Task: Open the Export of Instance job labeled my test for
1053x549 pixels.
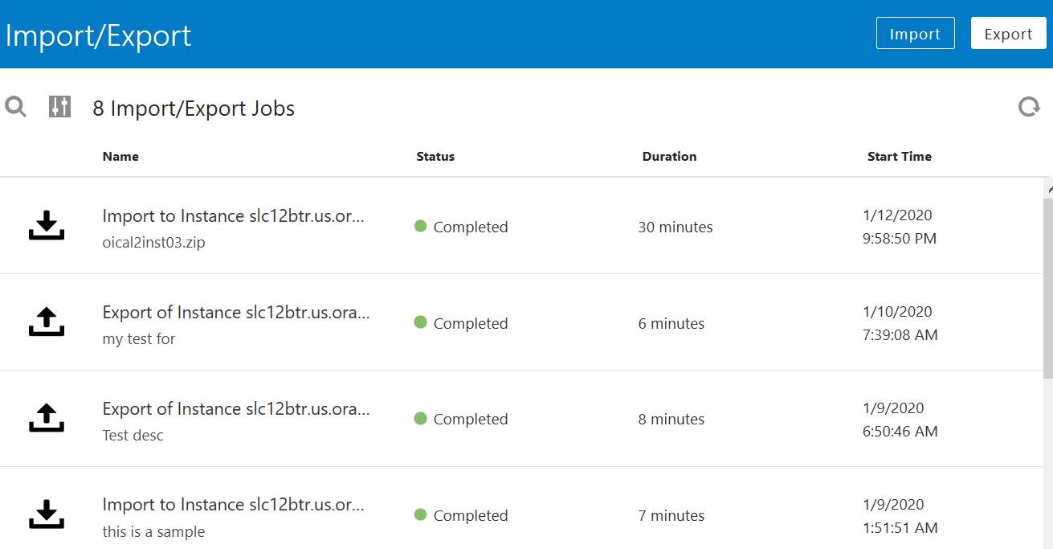Action: tap(235, 312)
